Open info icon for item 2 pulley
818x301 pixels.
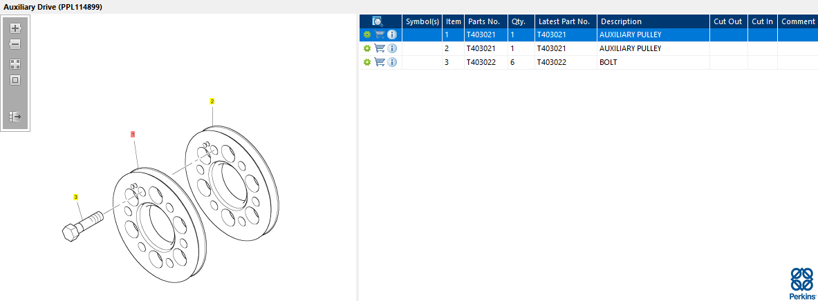pos(392,48)
